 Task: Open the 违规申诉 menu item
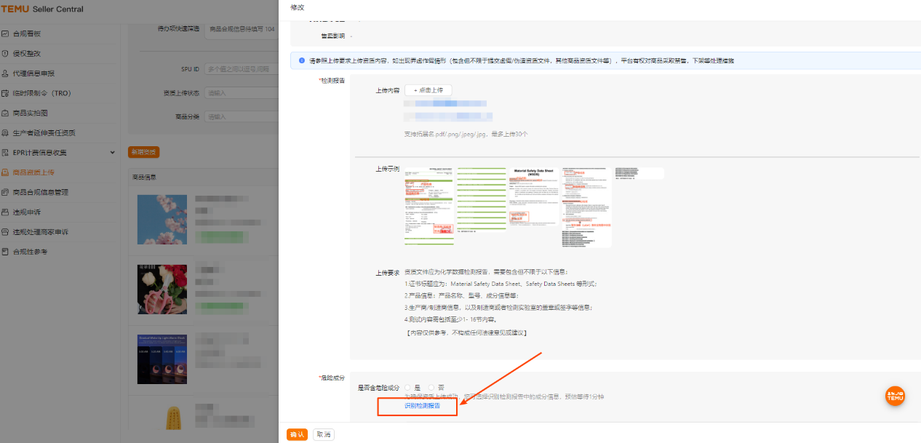[x=33, y=212]
